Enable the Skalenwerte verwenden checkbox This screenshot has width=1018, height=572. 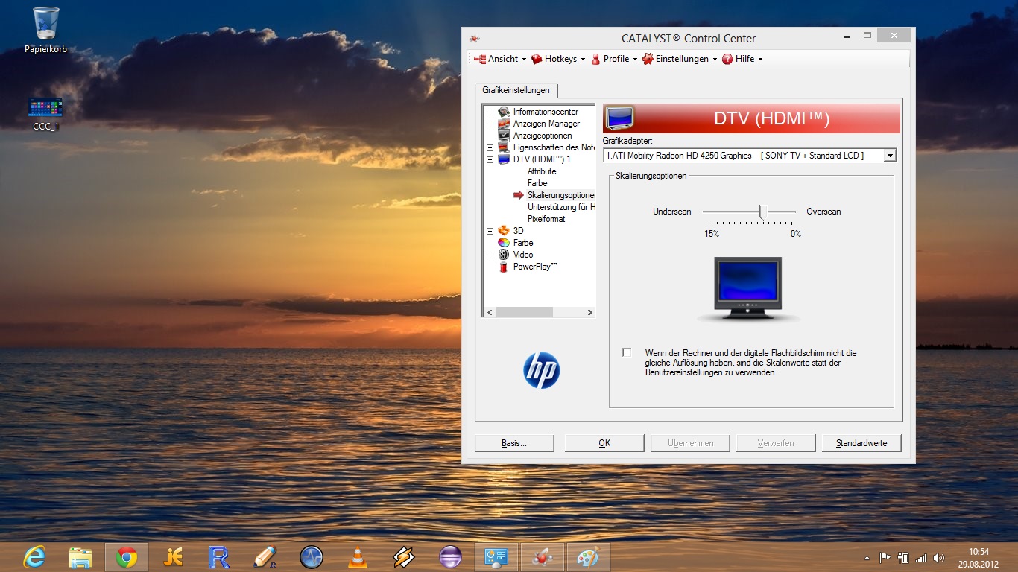tap(627, 352)
